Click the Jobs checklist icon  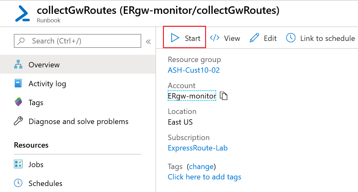pyautogui.click(x=18, y=164)
